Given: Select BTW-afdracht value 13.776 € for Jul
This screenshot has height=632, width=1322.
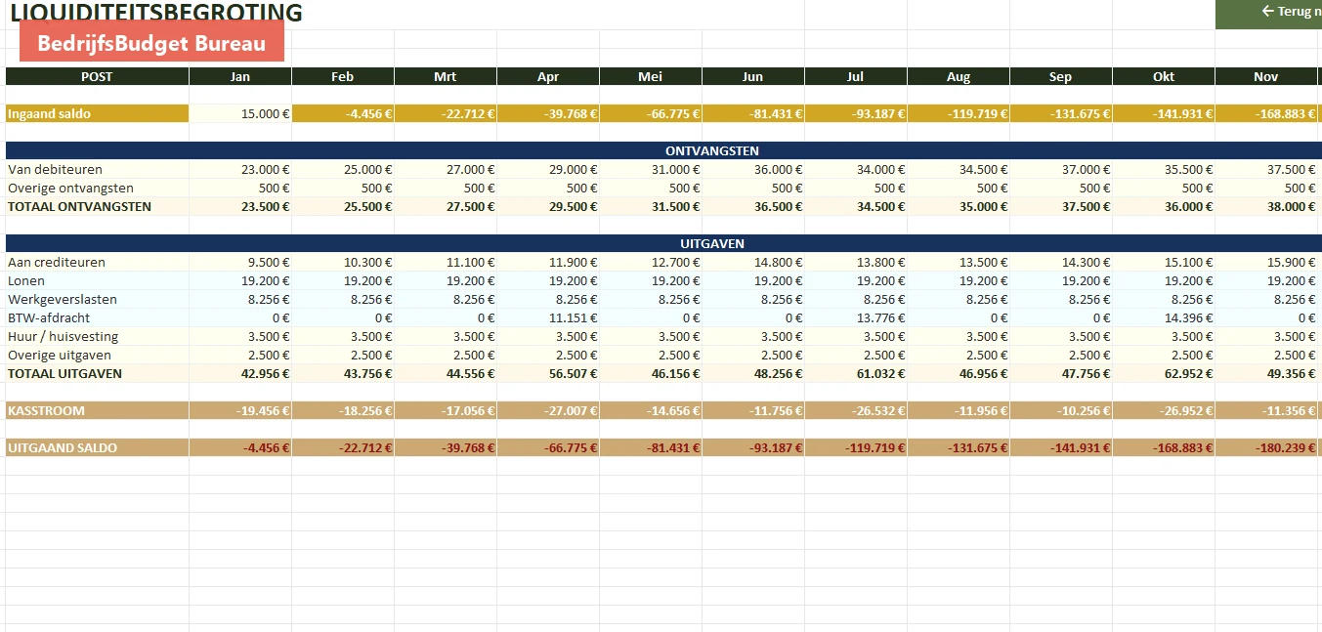Looking at the screenshot, I should point(856,317).
